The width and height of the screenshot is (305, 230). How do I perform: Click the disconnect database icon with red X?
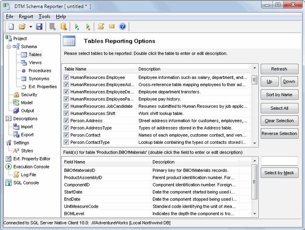tap(64, 26)
